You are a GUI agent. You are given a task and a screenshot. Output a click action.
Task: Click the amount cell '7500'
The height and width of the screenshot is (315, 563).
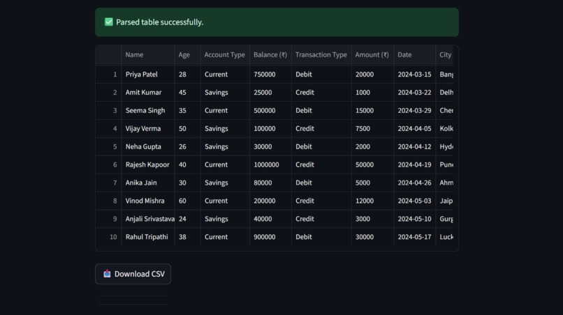[372, 128]
